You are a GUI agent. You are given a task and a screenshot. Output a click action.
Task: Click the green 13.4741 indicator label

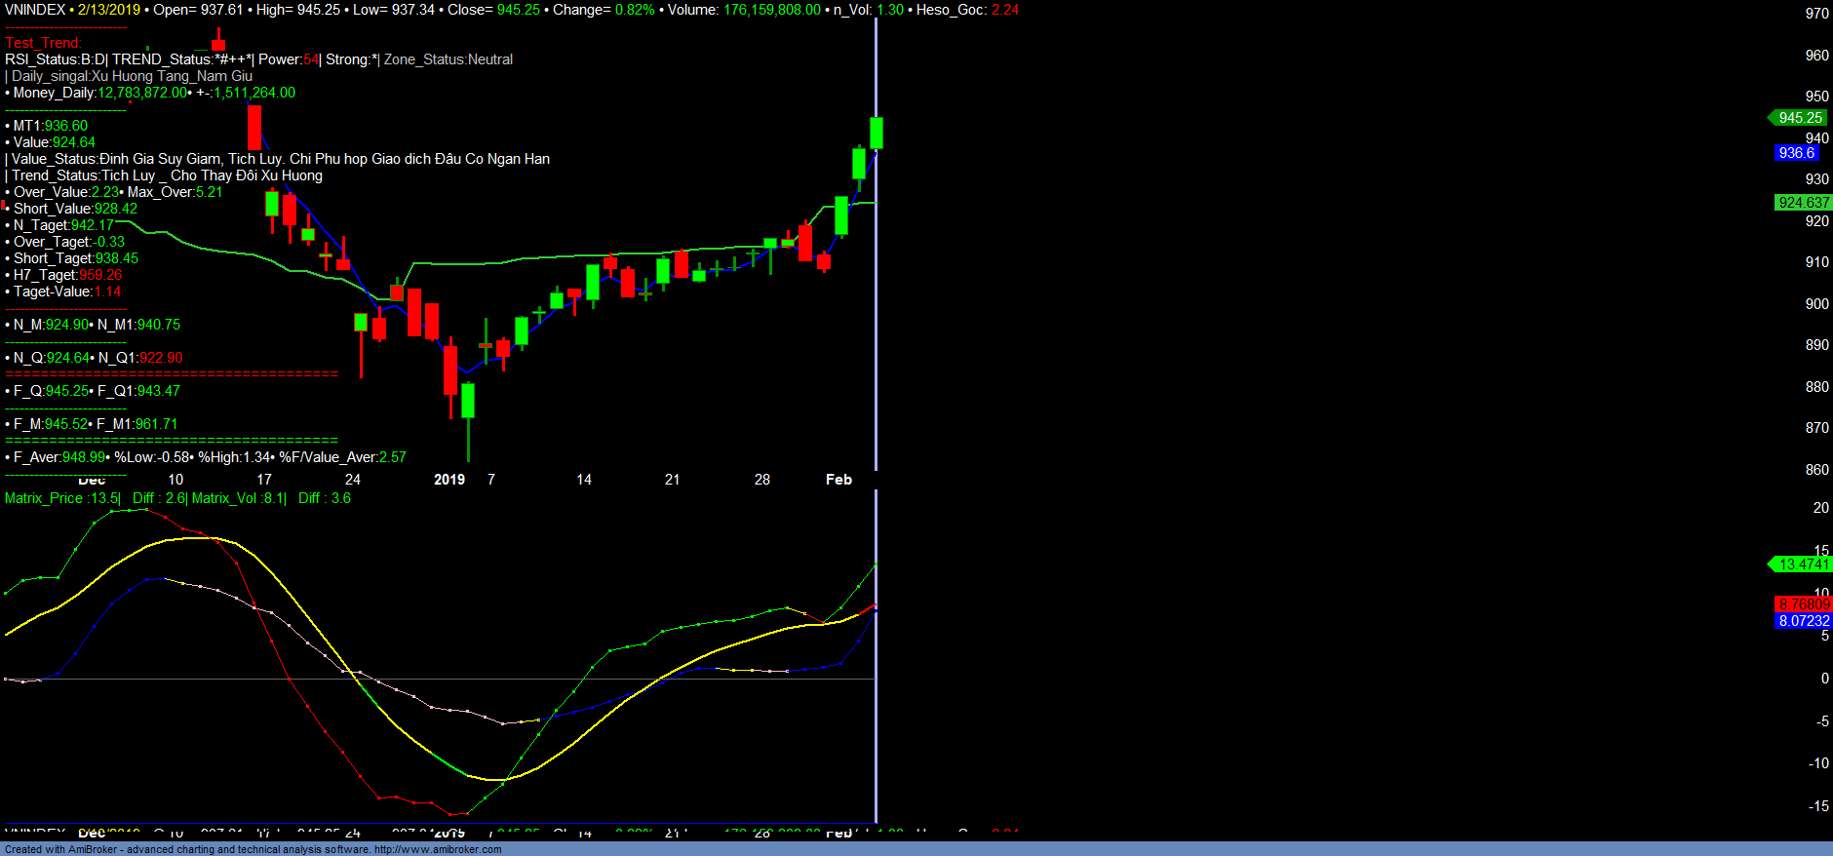point(1803,564)
